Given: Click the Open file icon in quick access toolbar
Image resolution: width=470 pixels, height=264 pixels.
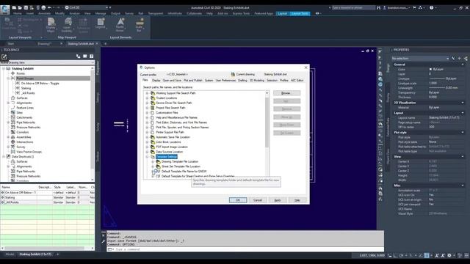Looking at the screenshot, I should click(x=20, y=7).
